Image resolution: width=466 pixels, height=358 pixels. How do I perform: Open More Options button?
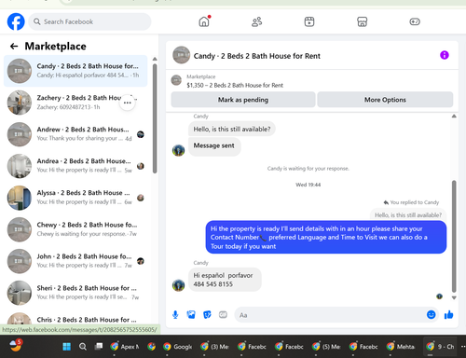(385, 100)
